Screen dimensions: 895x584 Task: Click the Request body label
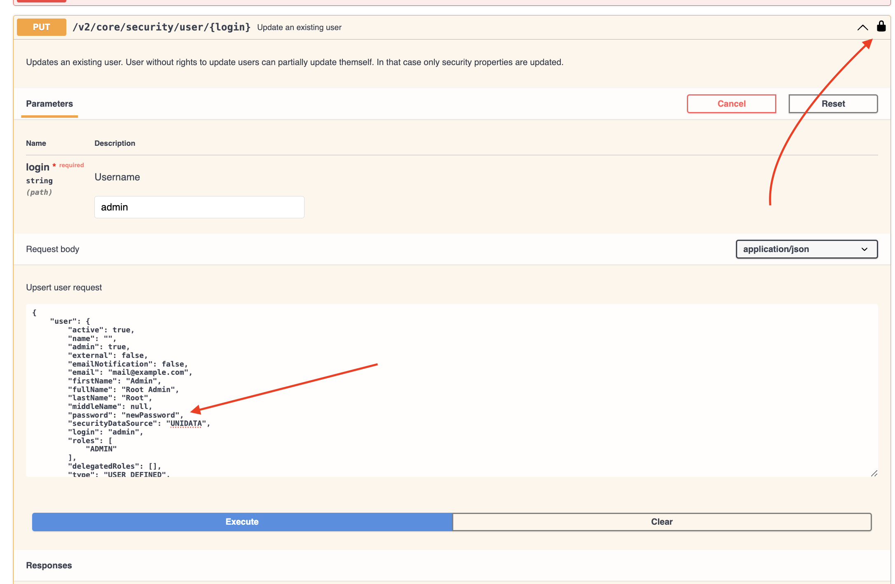[x=53, y=249]
